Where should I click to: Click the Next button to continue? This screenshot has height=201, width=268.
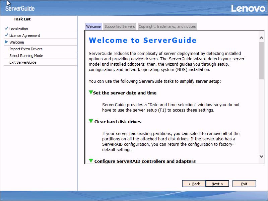coord(217,184)
